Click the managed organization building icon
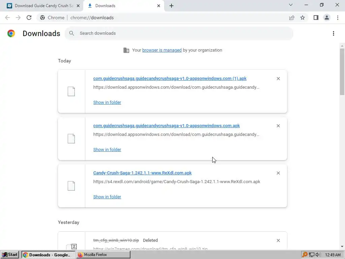The width and height of the screenshot is (345, 259). pyautogui.click(x=126, y=50)
